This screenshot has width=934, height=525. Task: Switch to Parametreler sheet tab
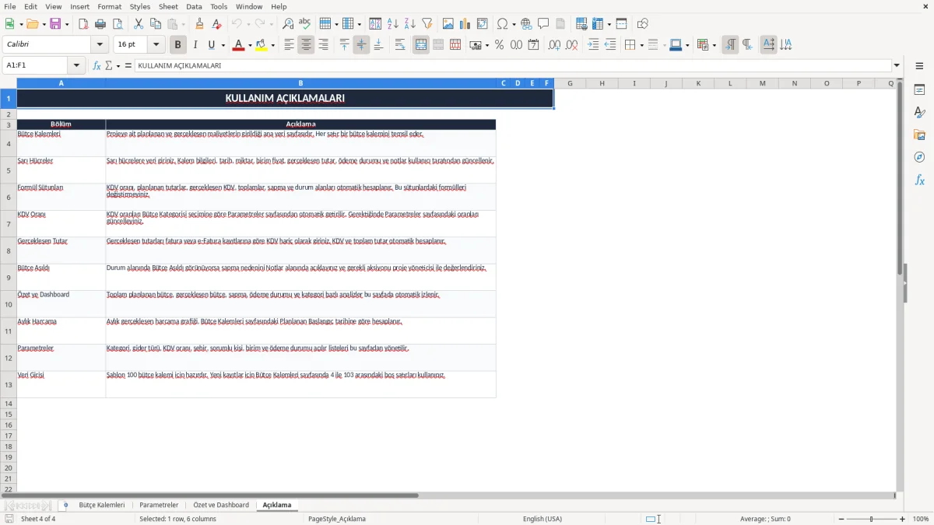coord(159,505)
